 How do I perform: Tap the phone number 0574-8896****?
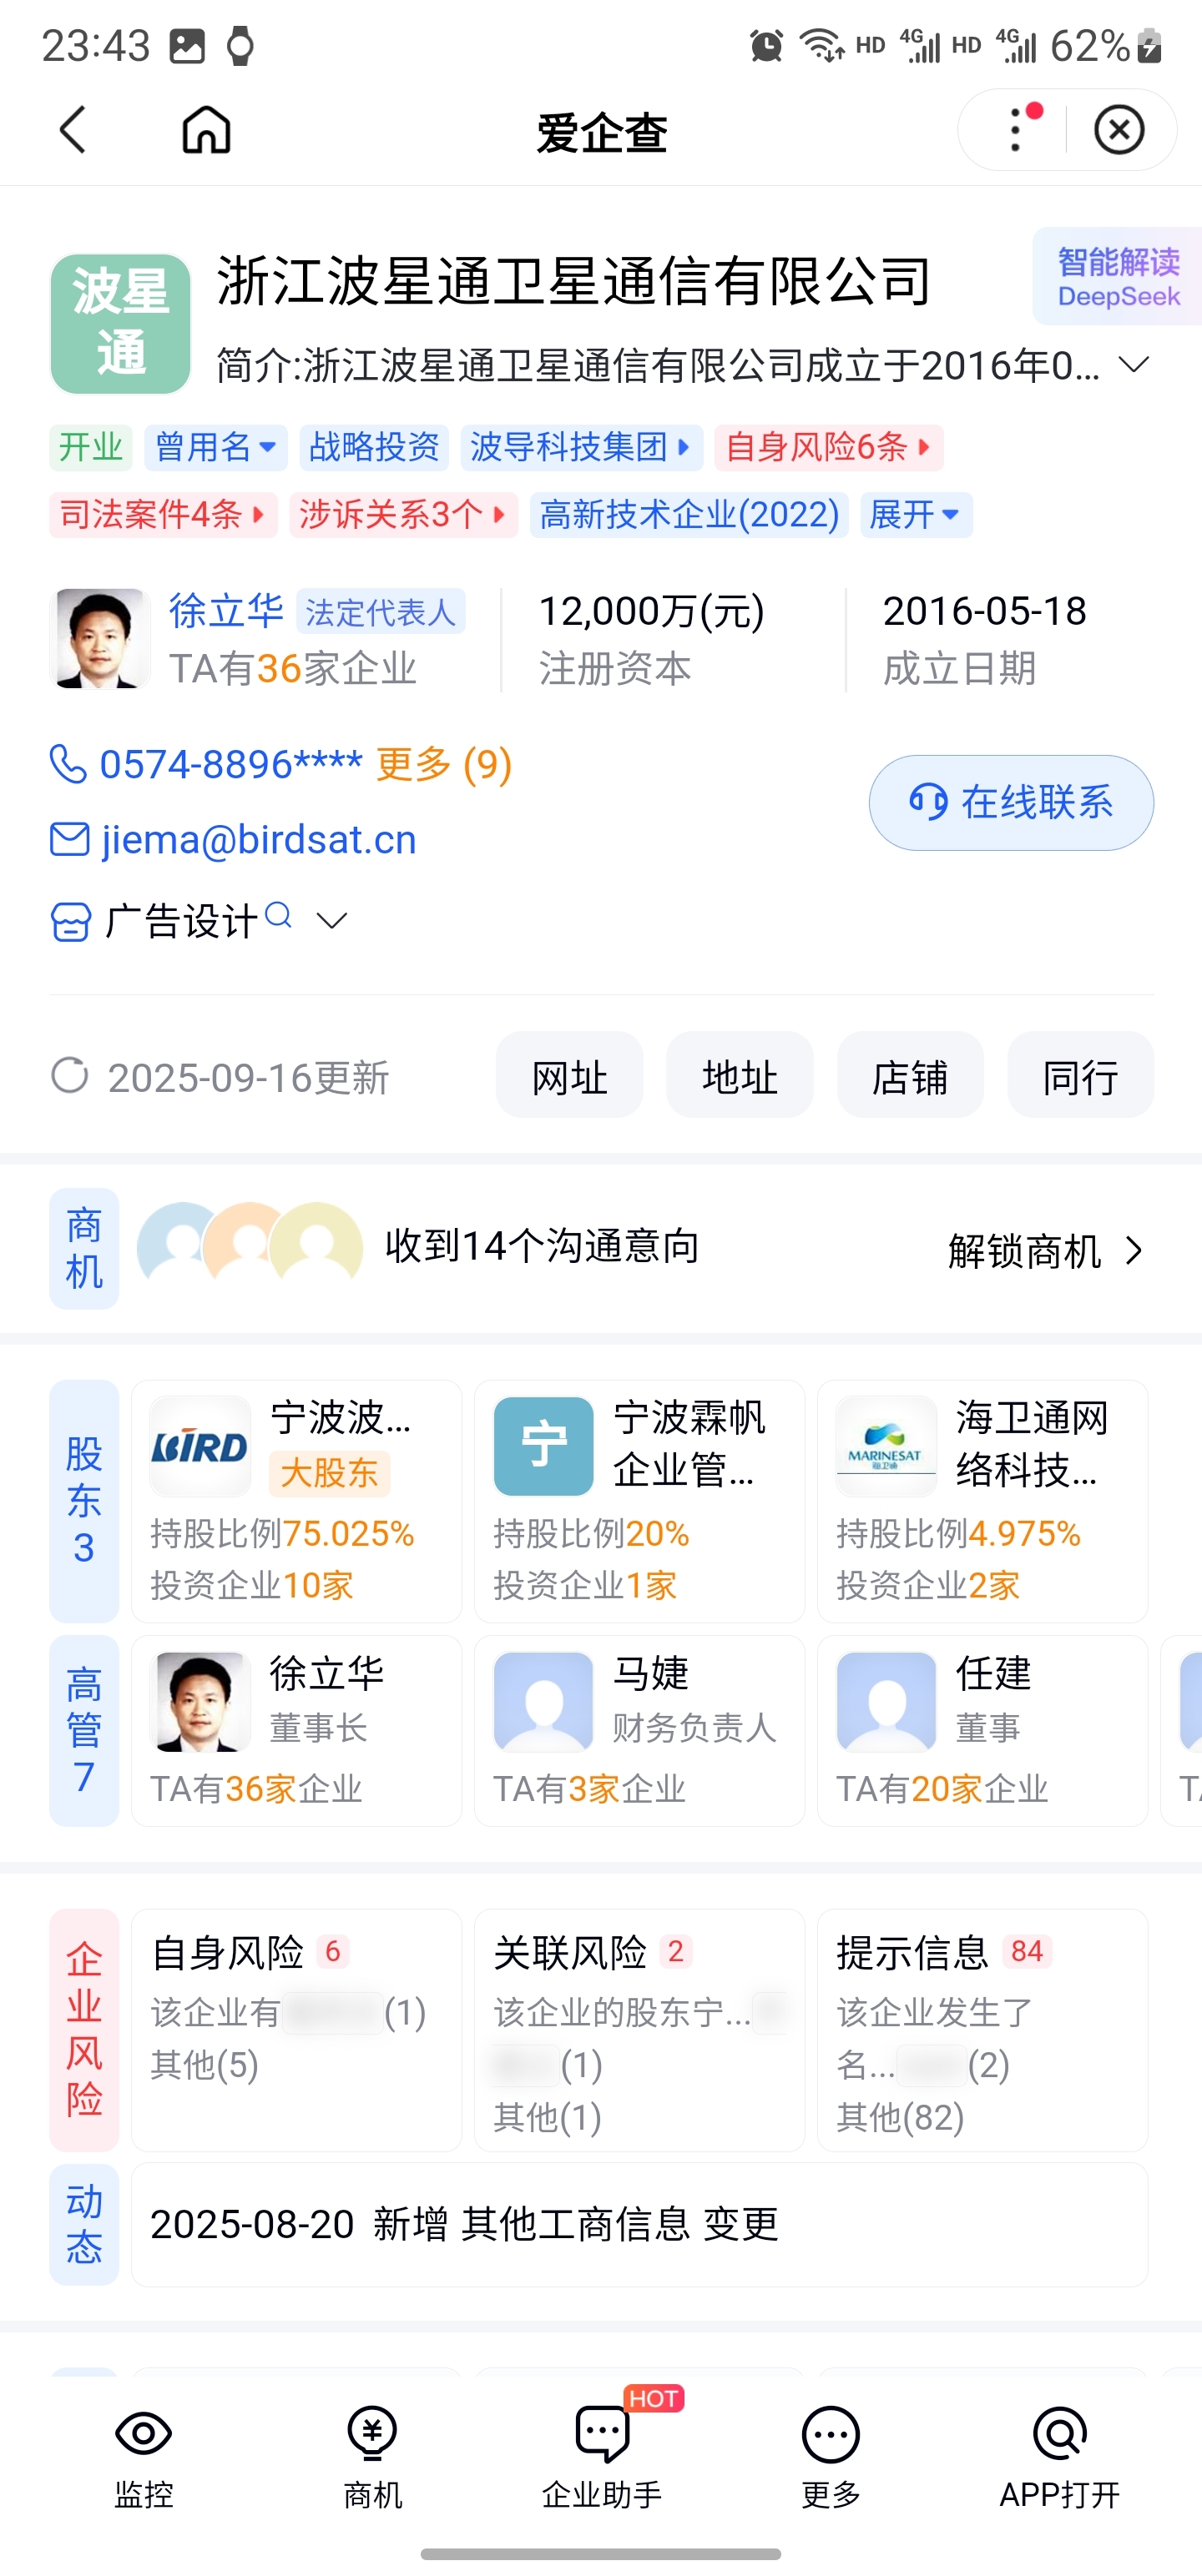tap(230, 765)
